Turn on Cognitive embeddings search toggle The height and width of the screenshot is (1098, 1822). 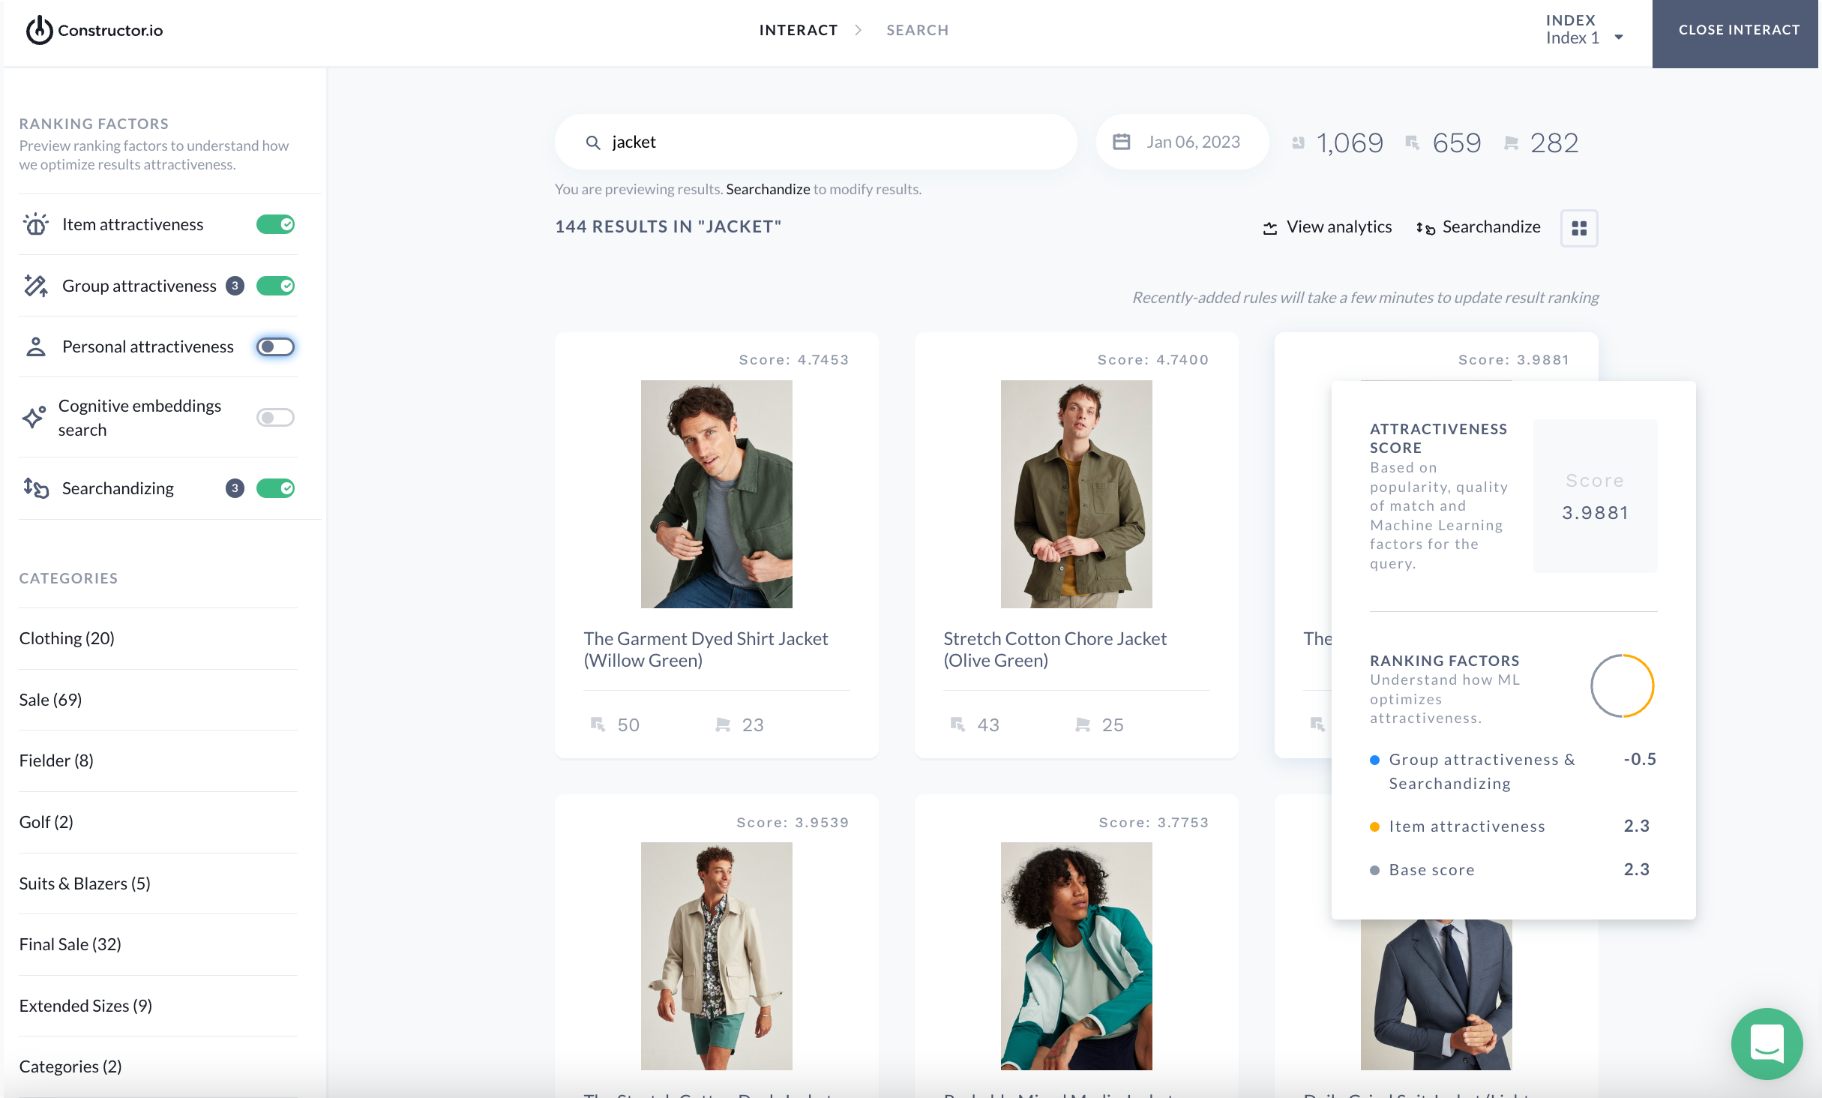click(275, 417)
